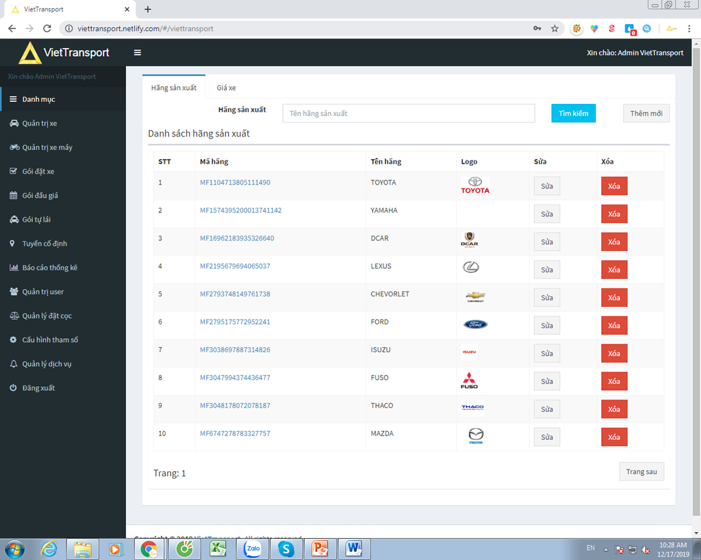This screenshot has width=701, height=560.
Task: Open Tuyến cố định page
Action: point(41,243)
